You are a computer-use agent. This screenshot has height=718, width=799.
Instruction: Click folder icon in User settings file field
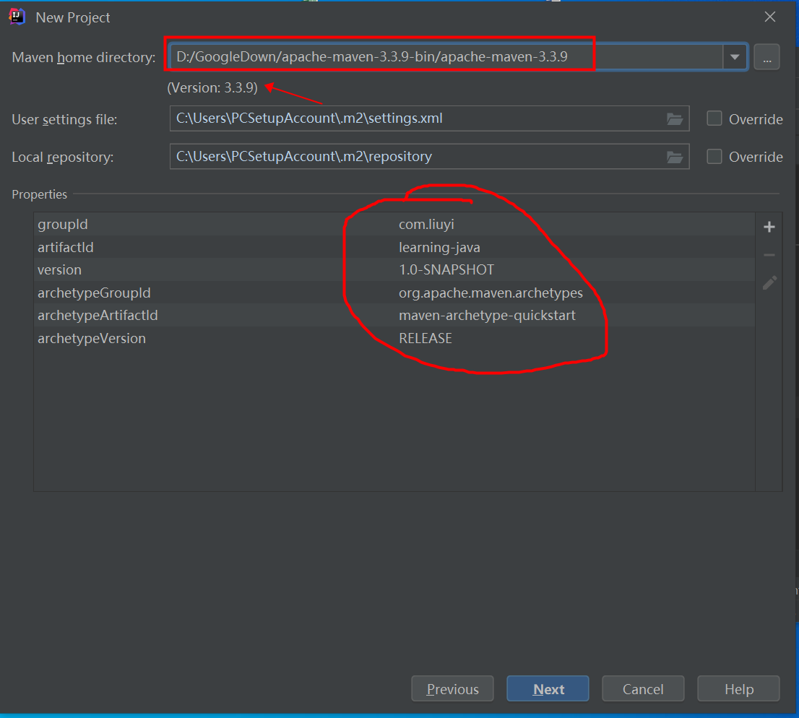[x=675, y=118]
